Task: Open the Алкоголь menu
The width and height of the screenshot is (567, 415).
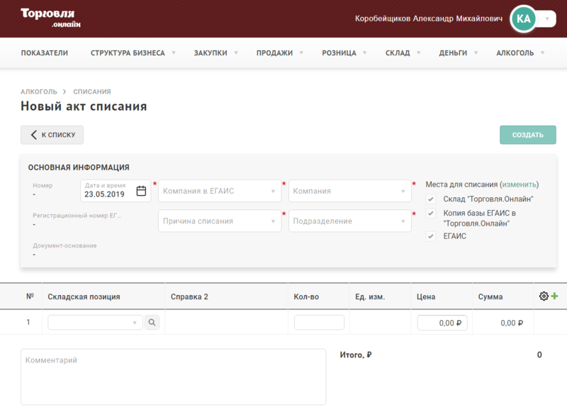Action: [x=520, y=52]
